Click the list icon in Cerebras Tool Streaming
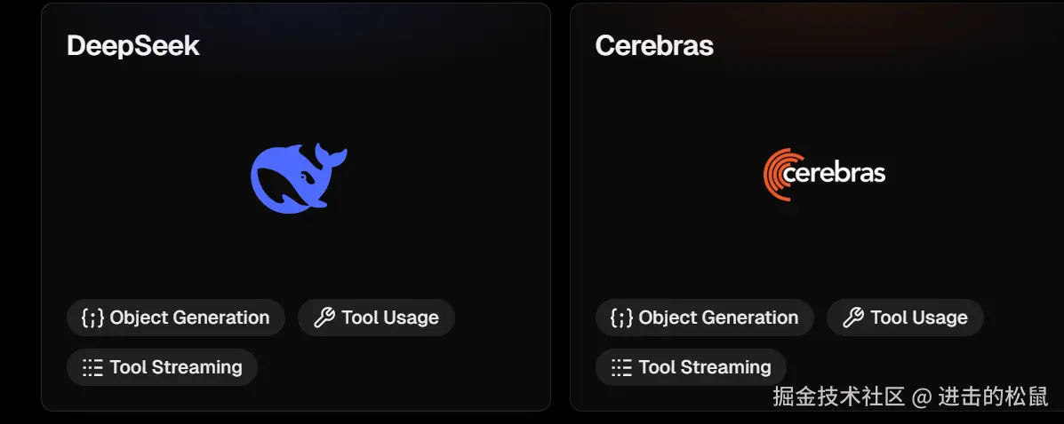The width and height of the screenshot is (1064, 424). 621,367
